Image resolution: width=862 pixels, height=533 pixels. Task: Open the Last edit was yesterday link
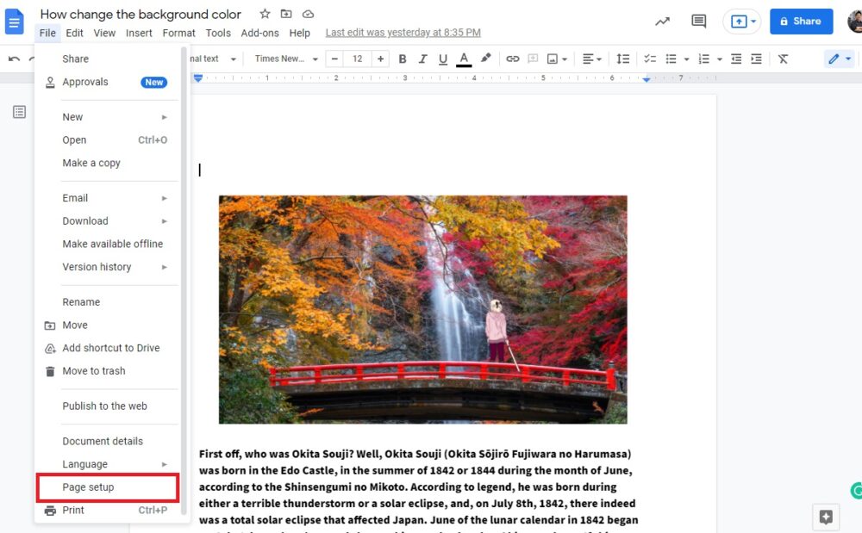[x=403, y=33]
